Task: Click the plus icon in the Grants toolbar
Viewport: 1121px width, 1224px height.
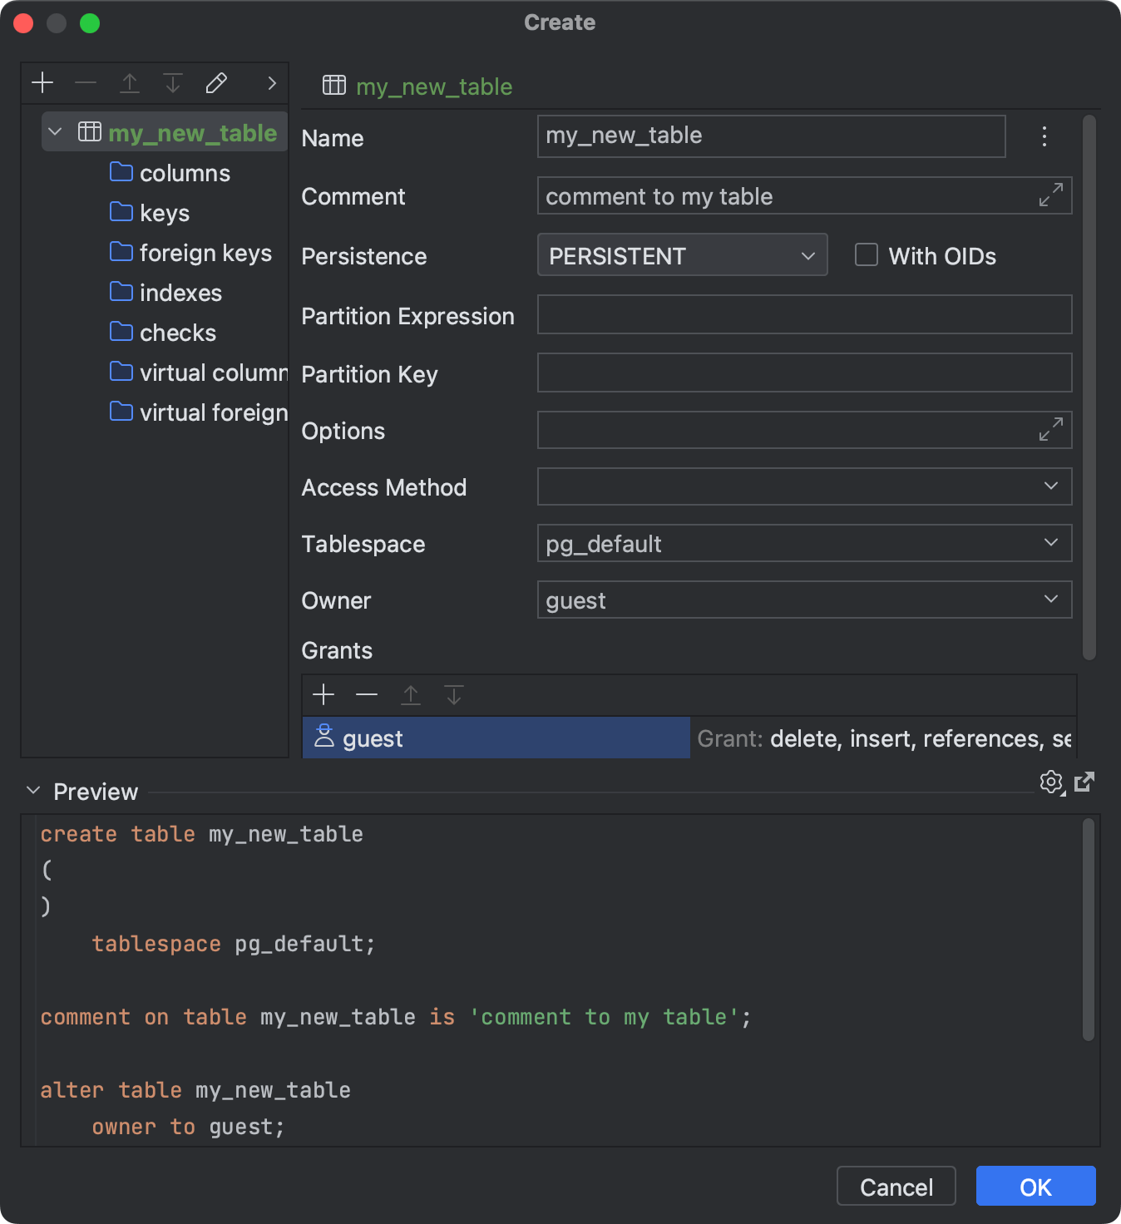Action: [x=323, y=694]
